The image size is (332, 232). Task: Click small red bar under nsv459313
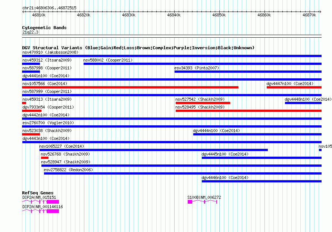[x=24, y=103]
